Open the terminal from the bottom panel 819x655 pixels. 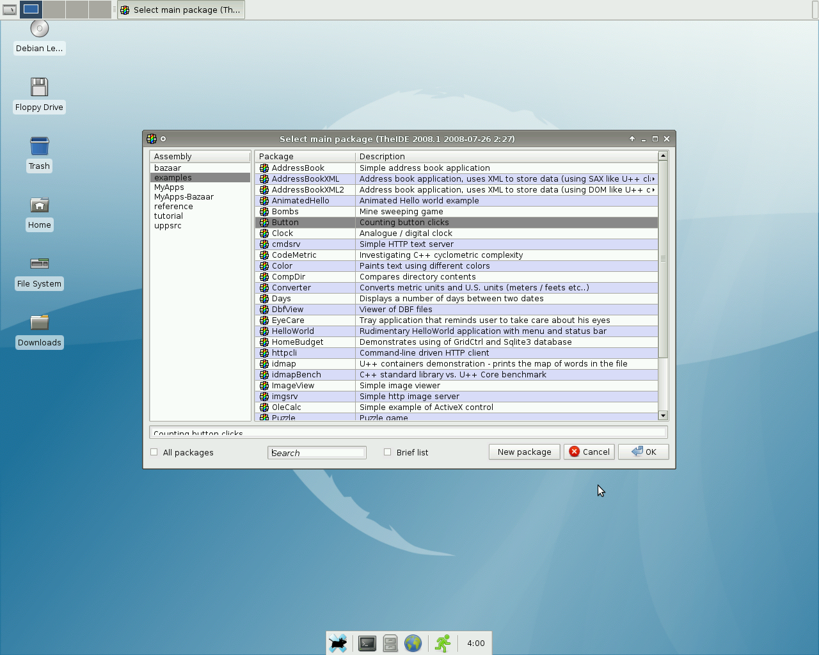point(367,643)
